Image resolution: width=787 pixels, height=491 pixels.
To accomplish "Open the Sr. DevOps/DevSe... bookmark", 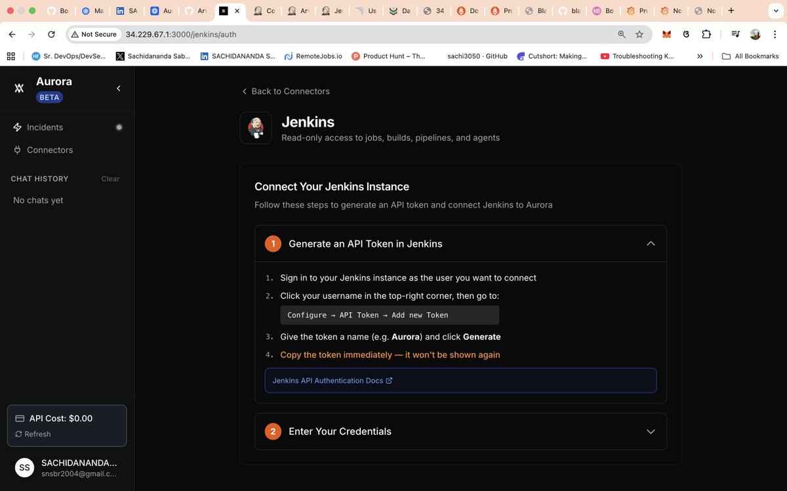I will [68, 56].
